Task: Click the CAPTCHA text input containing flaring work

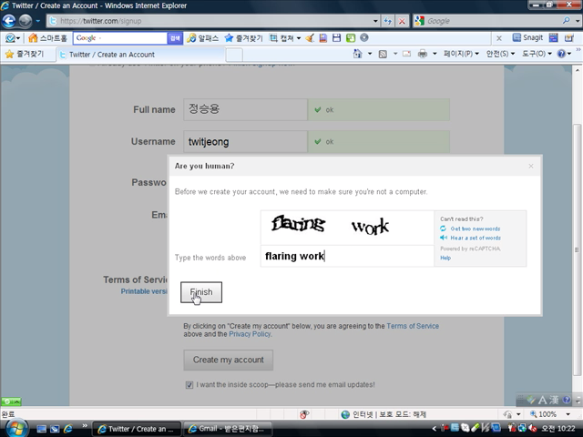Action: [x=347, y=256]
